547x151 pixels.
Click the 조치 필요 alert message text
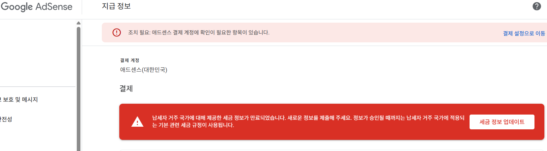(199, 32)
